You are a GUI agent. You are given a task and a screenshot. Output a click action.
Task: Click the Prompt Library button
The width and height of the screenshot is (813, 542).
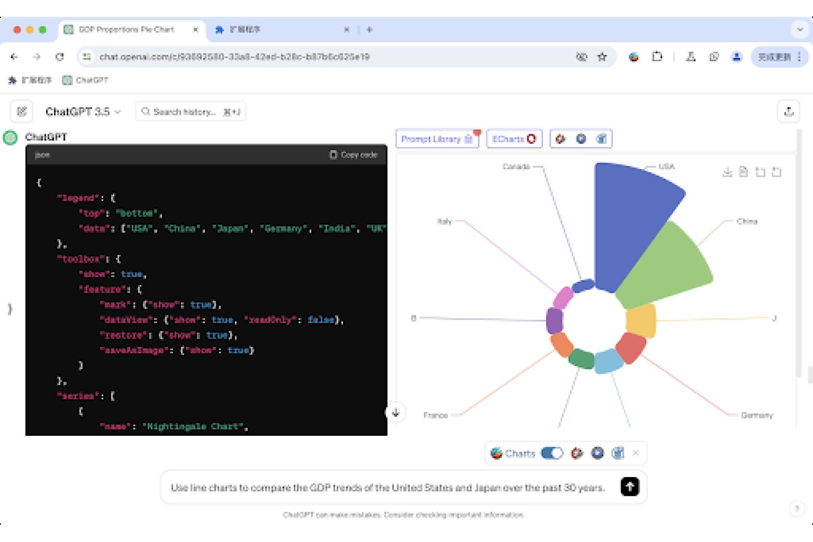click(x=437, y=139)
